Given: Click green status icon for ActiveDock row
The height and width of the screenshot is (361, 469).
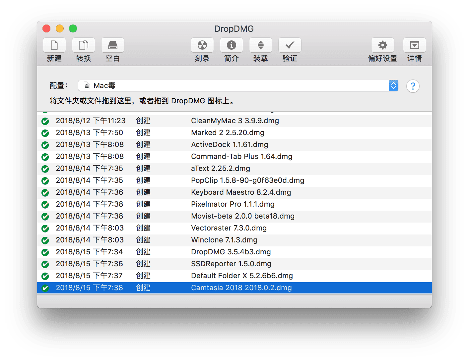Looking at the screenshot, I should coord(45,145).
